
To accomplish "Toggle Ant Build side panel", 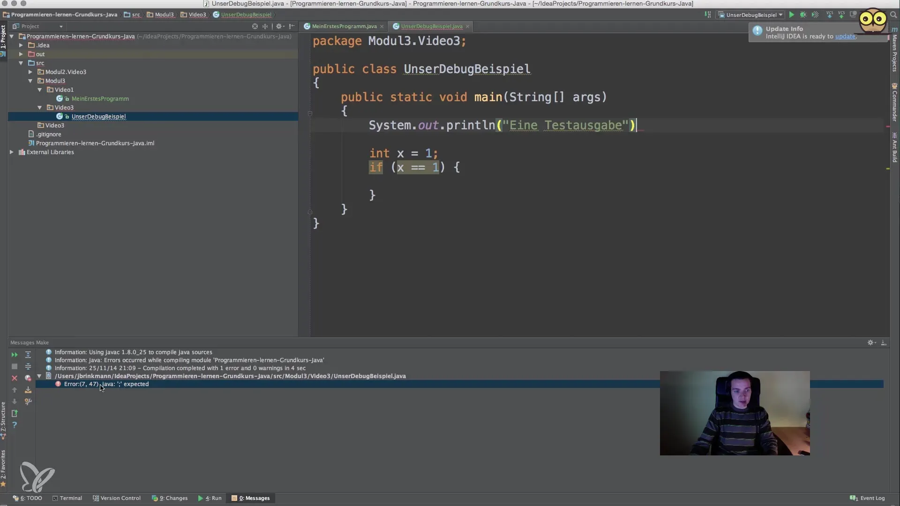I will [894, 148].
